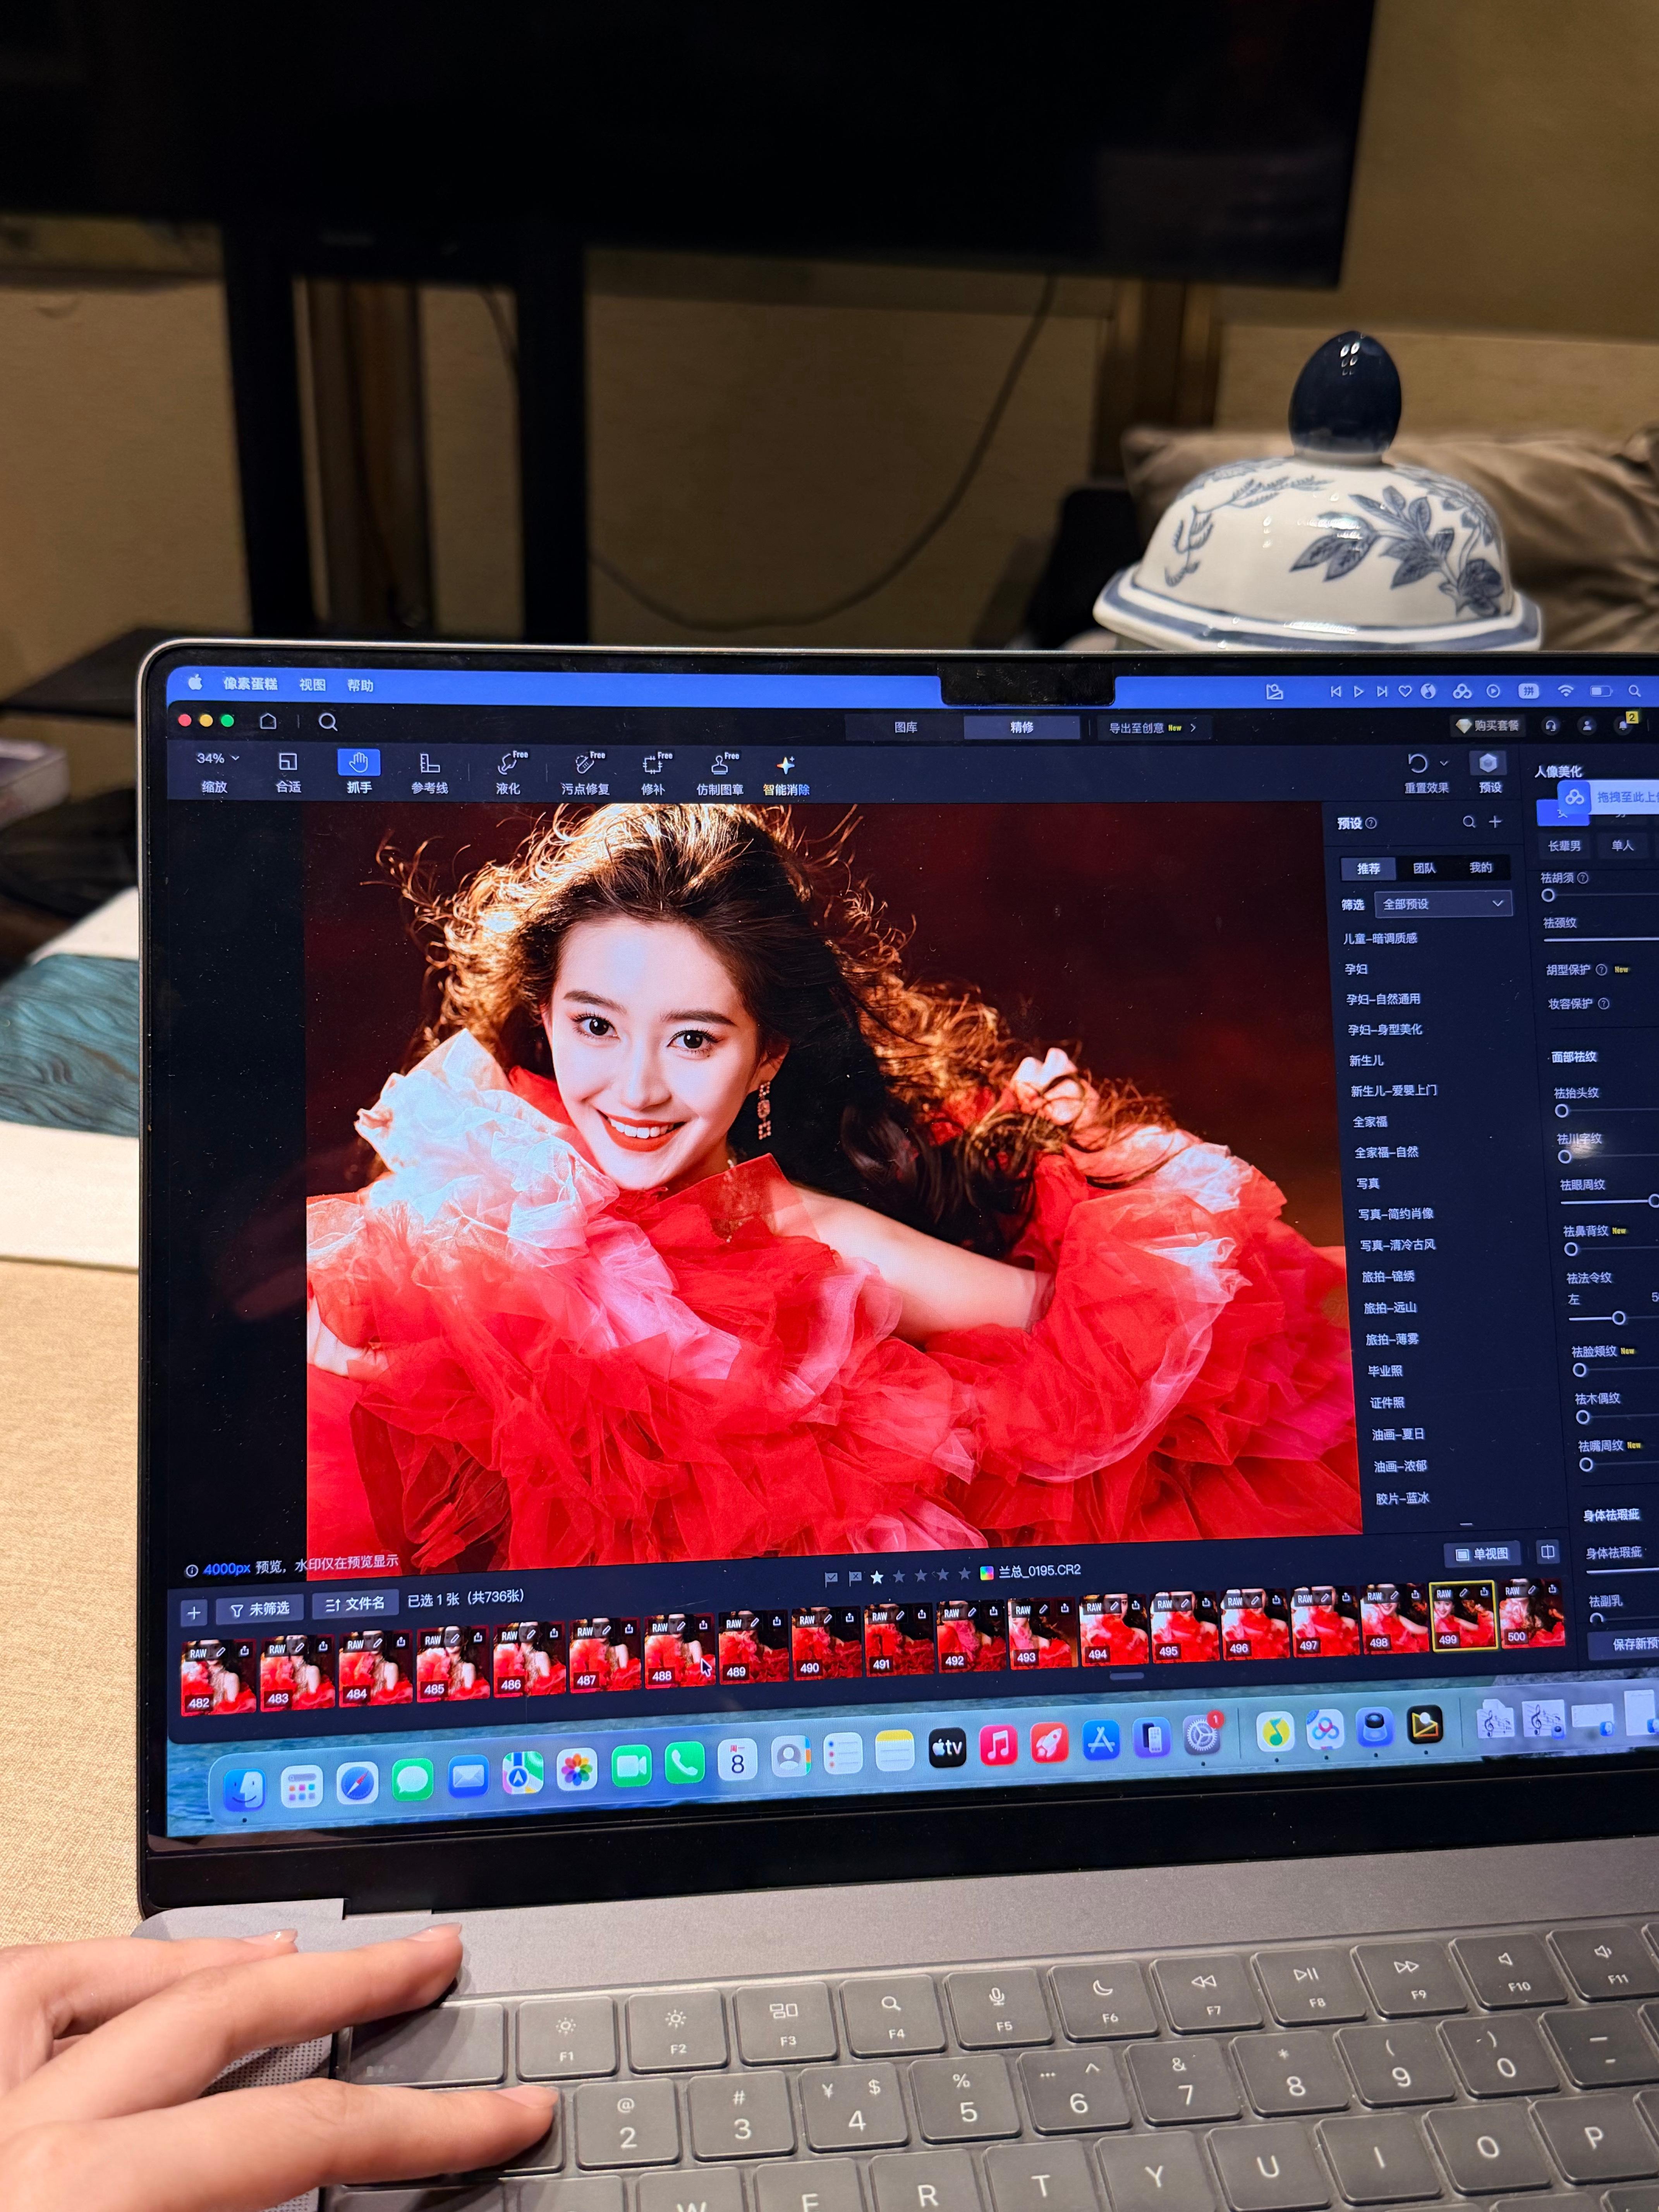Set rating to the first star

877,1577
